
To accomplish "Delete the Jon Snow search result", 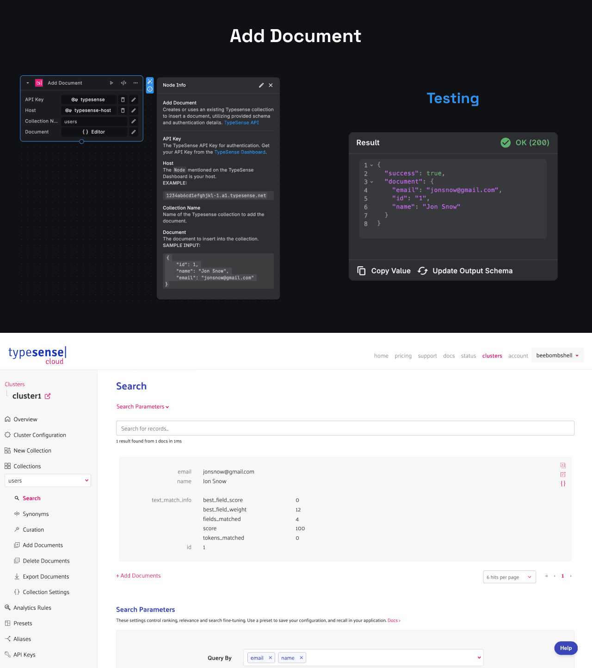I will pos(563,465).
